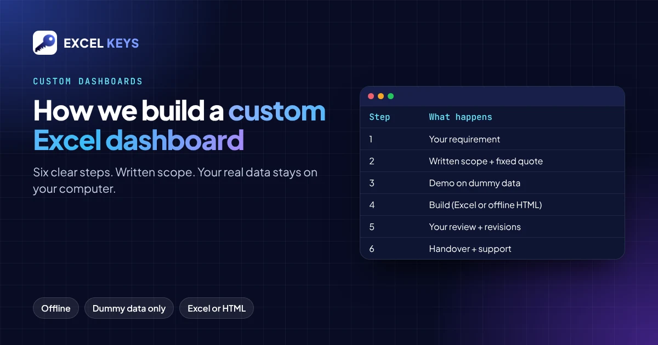Click the 'Your requirement' table cell
This screenshot has height=345, width=658.
tap(464, 139)
